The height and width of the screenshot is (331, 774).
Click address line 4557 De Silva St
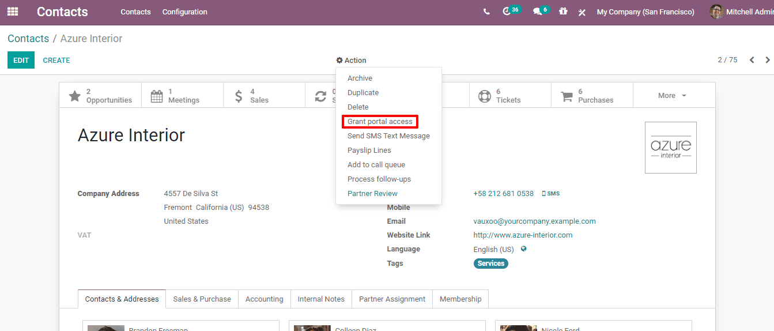[191, 194]
